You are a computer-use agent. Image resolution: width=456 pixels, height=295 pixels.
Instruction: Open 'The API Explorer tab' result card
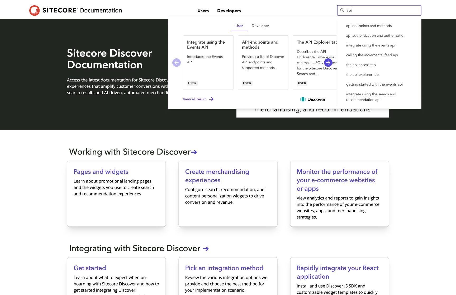click(315, 63)
